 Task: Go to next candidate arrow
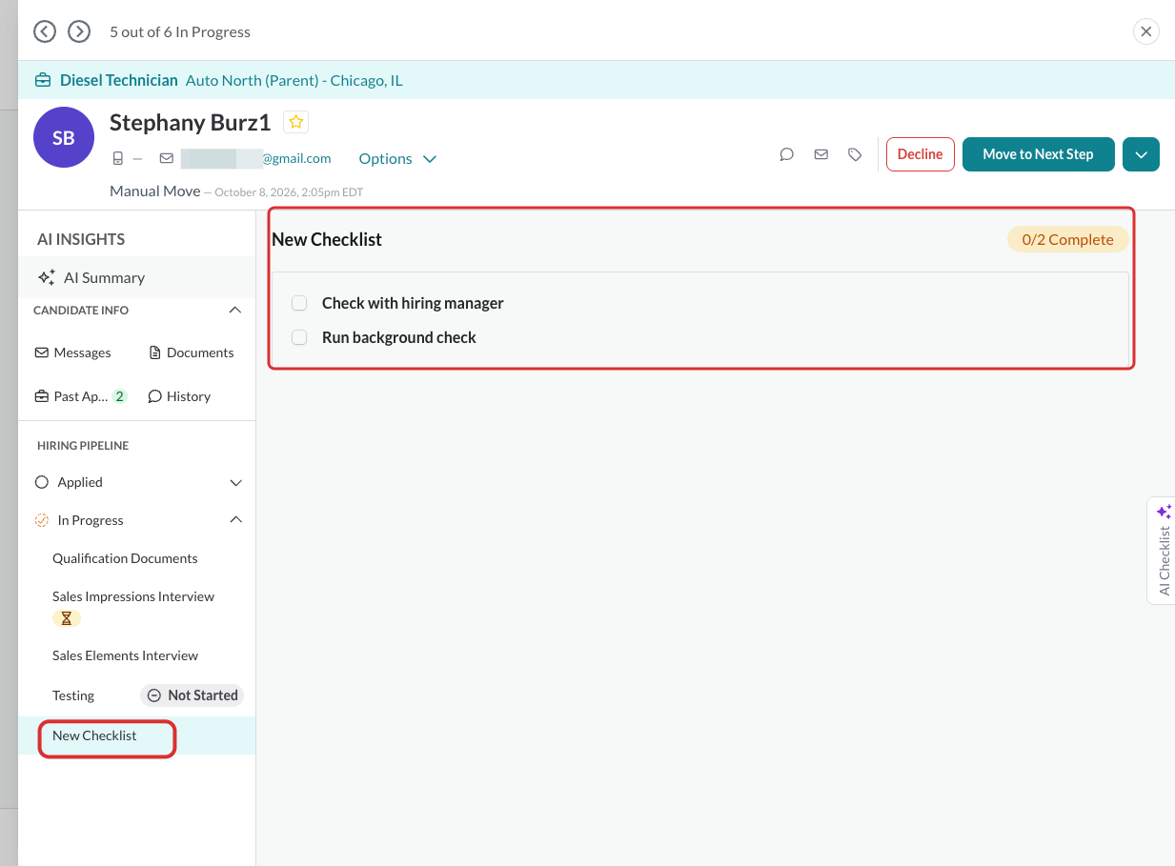click(x=79, y=31)
